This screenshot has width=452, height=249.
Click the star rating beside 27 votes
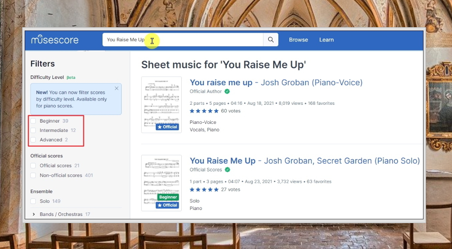[x=204, y=190]
